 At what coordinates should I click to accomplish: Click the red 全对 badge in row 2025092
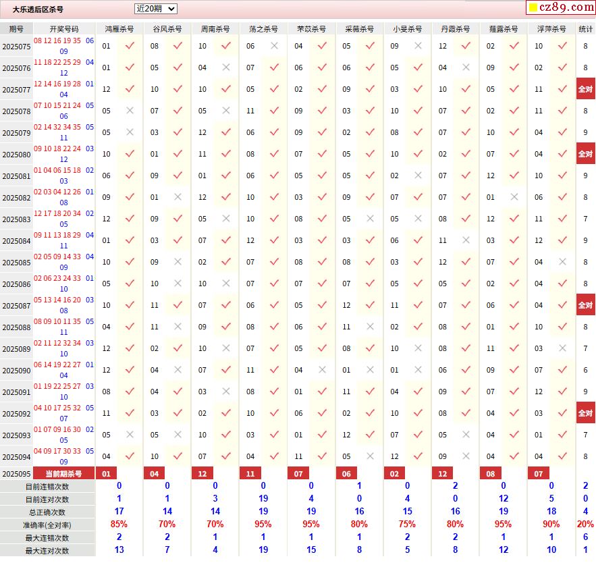pos(585,413)
